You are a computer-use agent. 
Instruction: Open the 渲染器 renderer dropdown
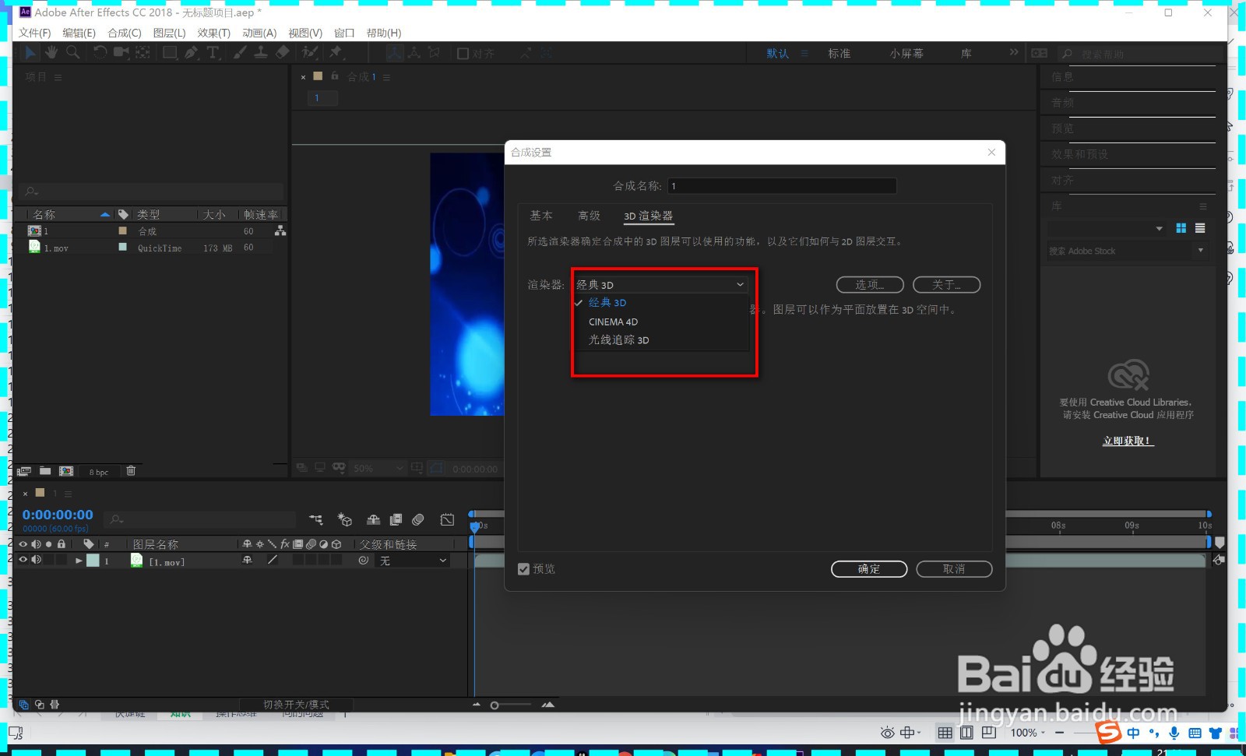[660, 285]
